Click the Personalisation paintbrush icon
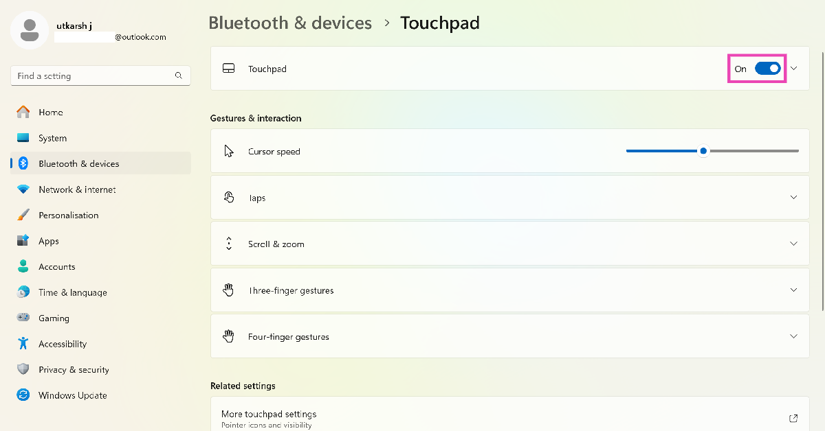 pyautogui.click(x=23, y=215)
